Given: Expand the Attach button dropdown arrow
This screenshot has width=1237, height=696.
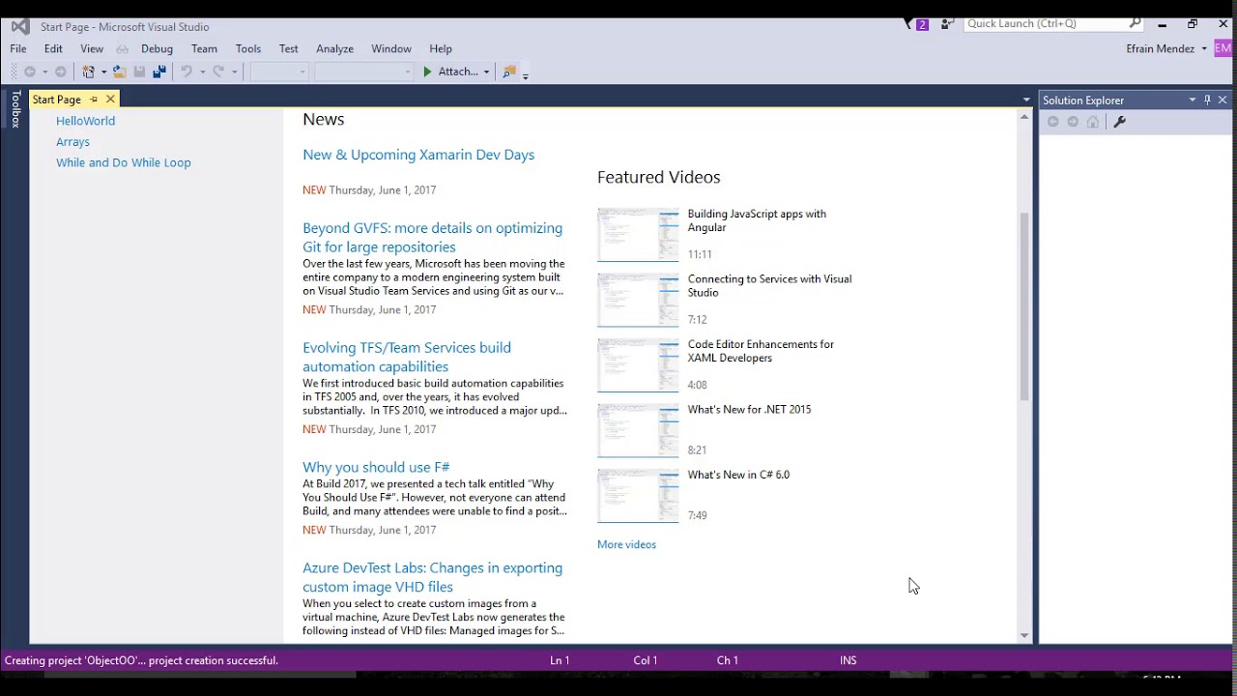Looking at the screenshot, I should [x=486, y=72].
